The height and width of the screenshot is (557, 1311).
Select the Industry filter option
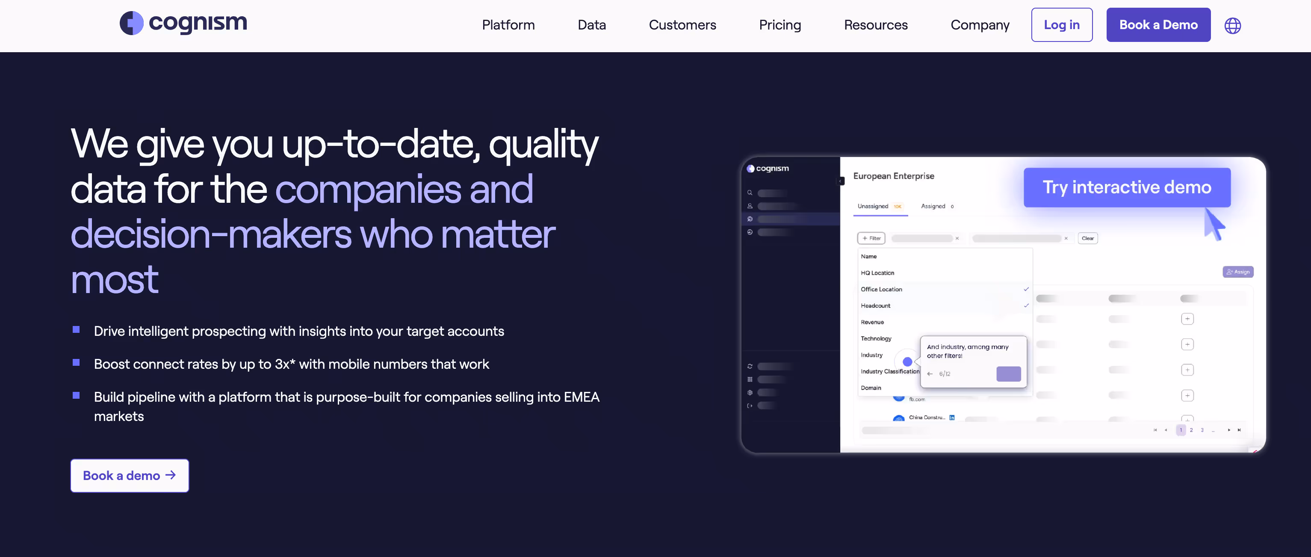[872, 355]
